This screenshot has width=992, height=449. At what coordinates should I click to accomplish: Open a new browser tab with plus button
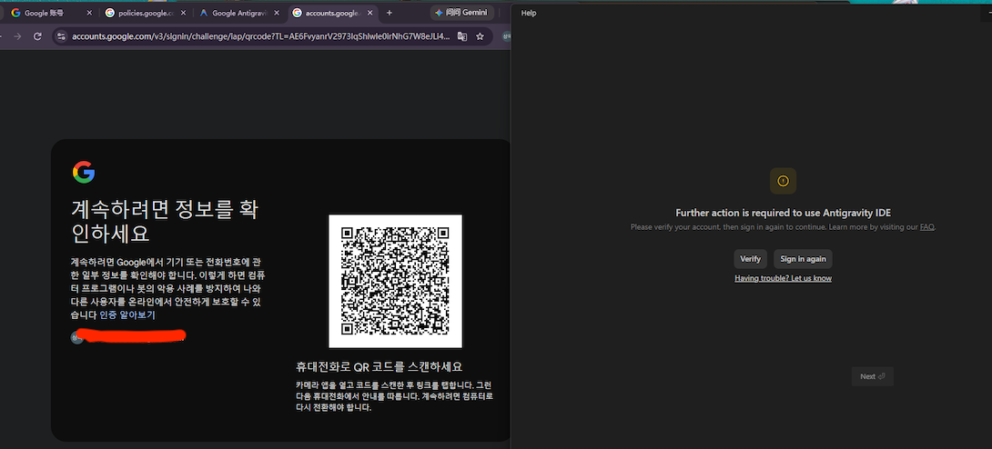(390, 13)
